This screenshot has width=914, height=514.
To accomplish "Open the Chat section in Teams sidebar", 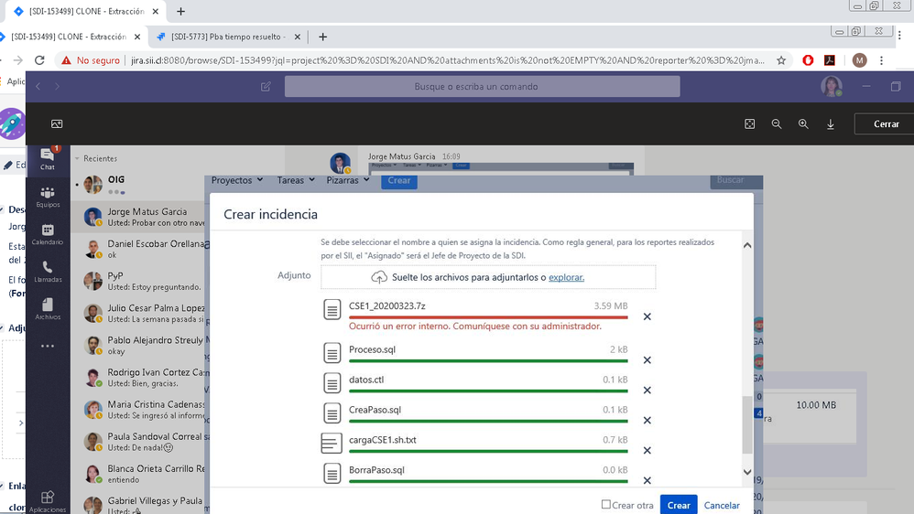I will pyautogui.click(x=48, y=159).
